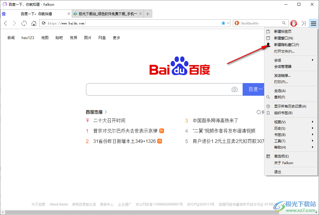Click the Baidu logo

pyautogui.click(x=180, y=66)
